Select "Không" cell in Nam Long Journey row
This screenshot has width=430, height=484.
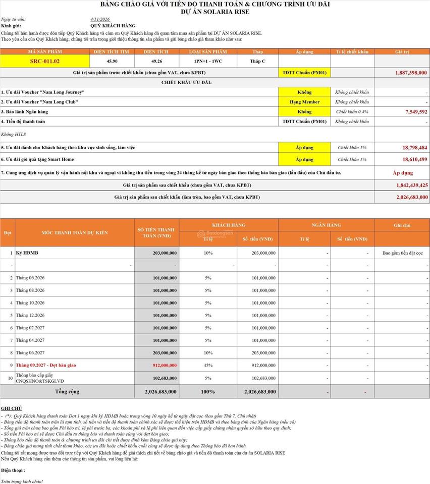(x=304, y=92)
